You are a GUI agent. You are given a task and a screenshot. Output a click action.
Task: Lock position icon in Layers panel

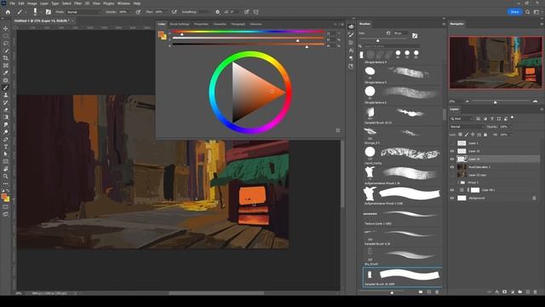[473, 135]
